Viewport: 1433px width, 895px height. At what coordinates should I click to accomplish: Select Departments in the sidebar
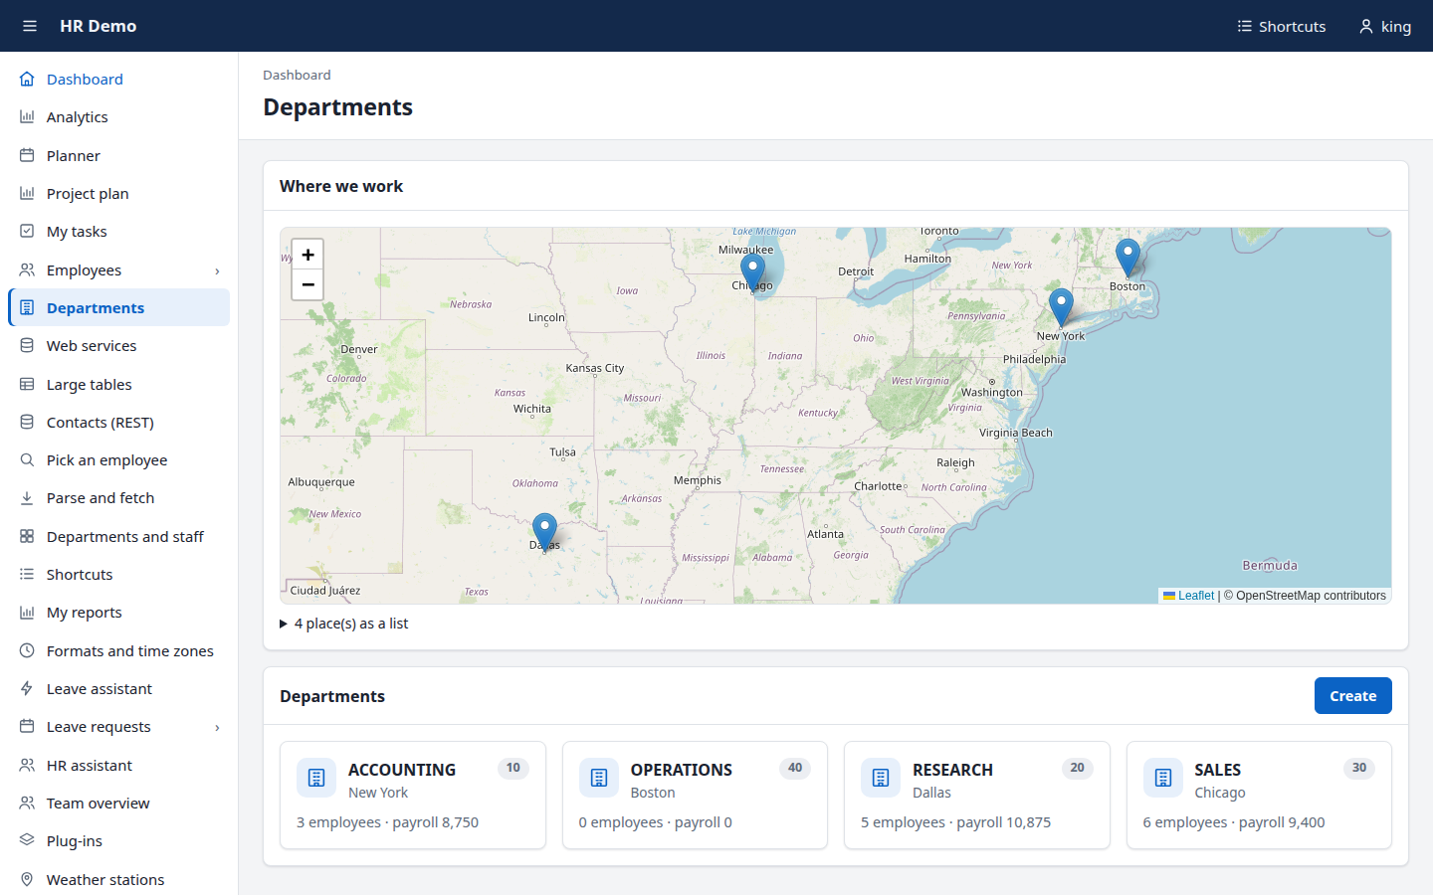tap(119, 307)
